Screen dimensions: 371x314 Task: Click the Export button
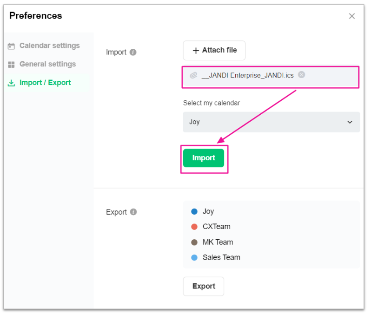[x=203, y=286]
